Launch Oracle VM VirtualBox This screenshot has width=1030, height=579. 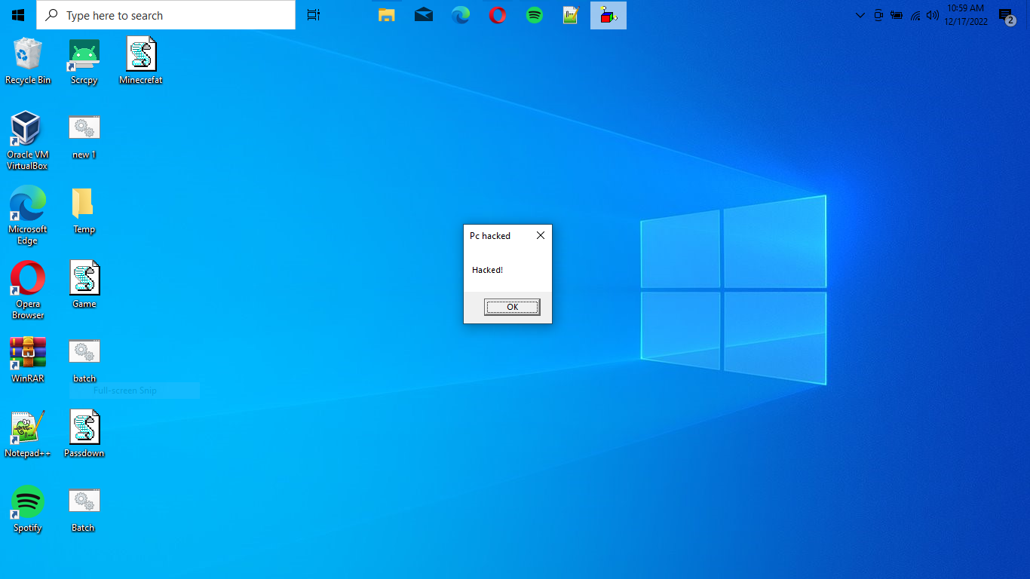27,128
